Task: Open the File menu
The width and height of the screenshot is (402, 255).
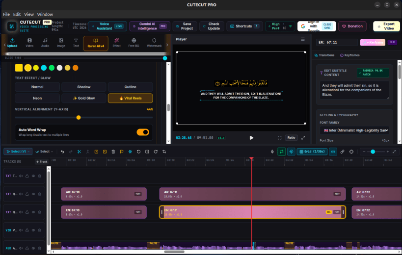Action: [x=6, y=14]
